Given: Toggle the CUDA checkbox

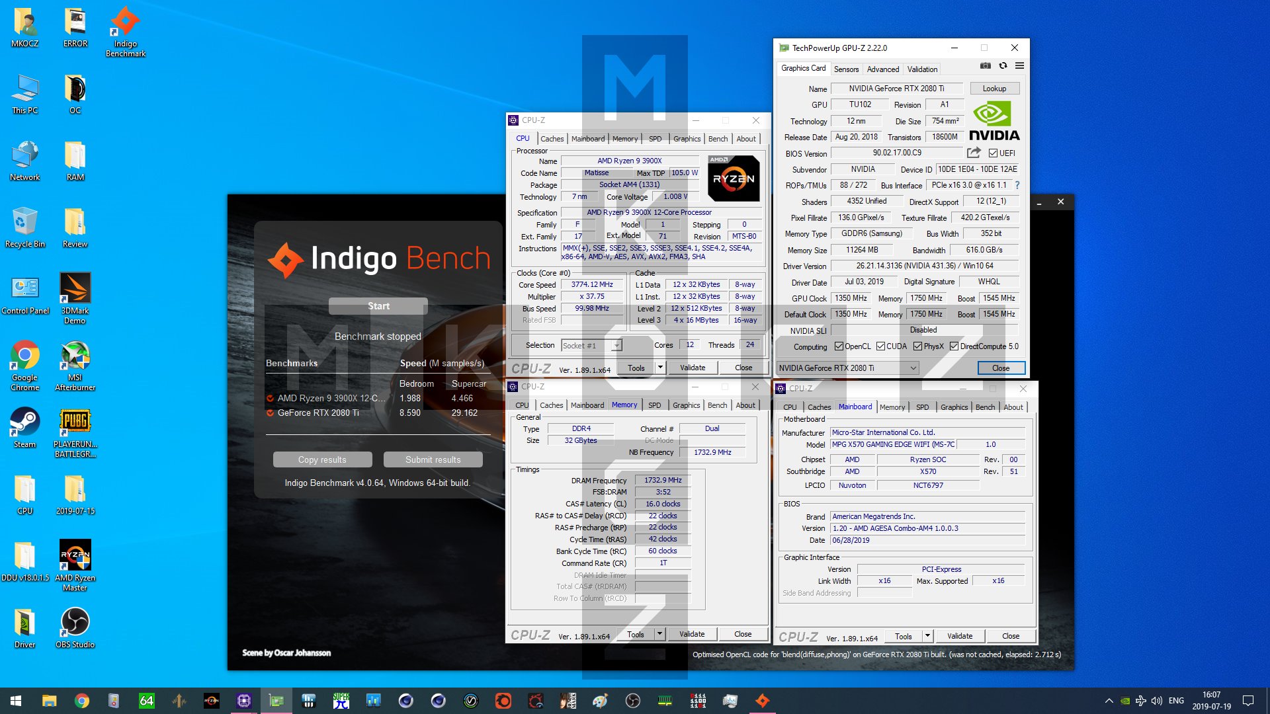Looking at the screenshot, I should click(880, 346).
